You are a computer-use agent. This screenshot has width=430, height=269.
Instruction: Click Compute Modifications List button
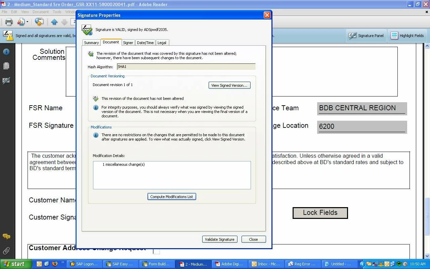coord(172,197)
